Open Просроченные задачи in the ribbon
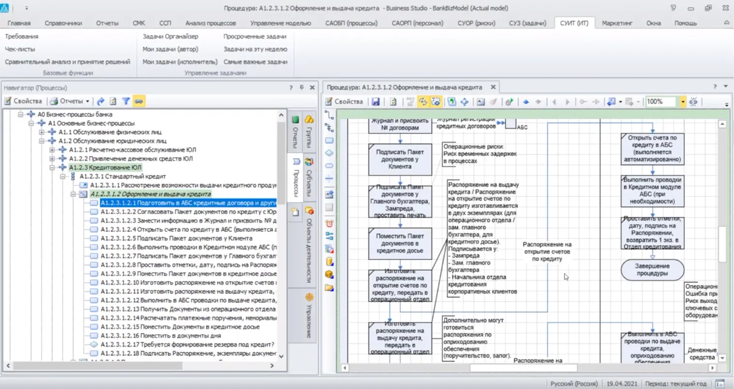The width and height of the screenshot is (734, 389). click(255, 36)
